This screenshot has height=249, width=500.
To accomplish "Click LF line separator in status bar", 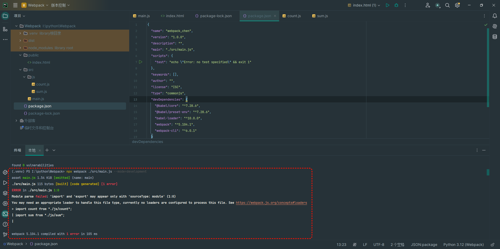I will pos(365,245).
